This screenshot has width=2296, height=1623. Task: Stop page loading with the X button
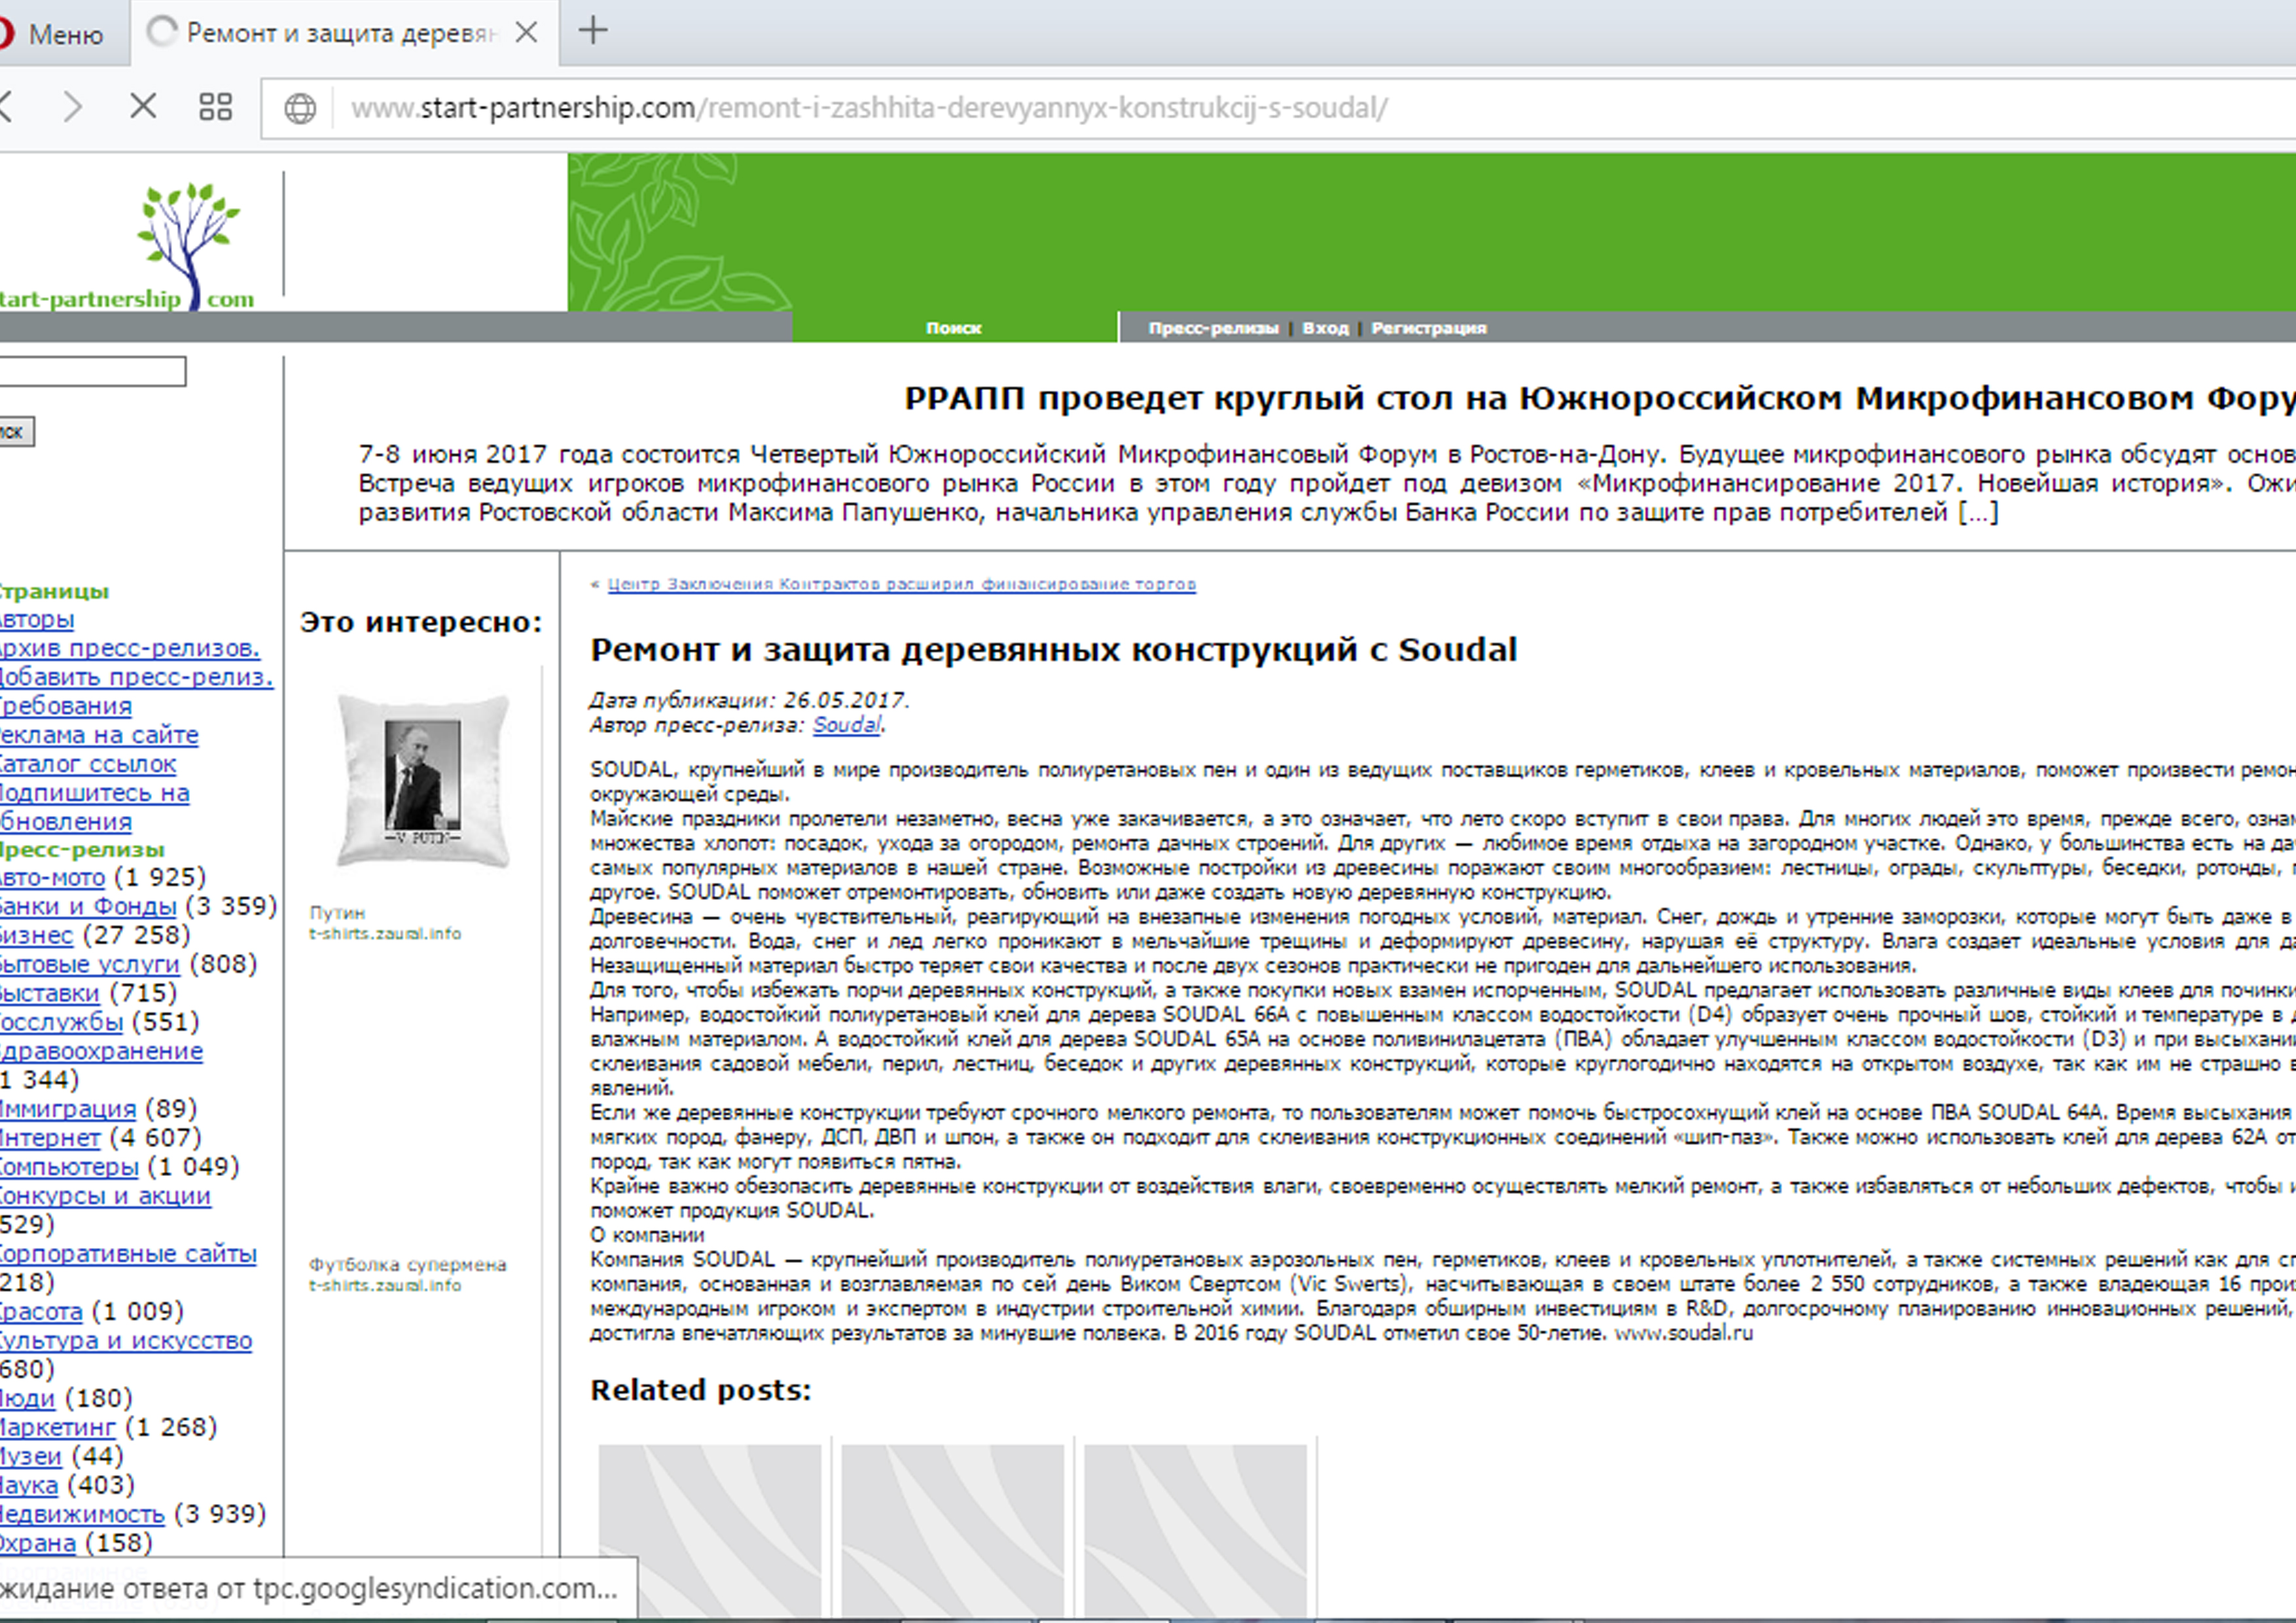pos(144,106)
